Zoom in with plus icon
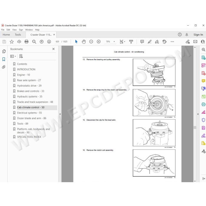 tap(99, 42)
